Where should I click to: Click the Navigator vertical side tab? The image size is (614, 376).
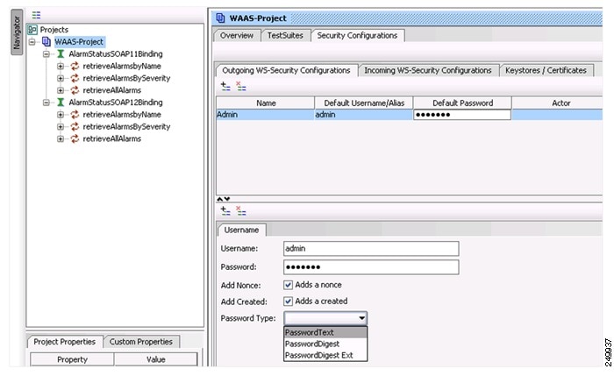click(x=17, y=32)
